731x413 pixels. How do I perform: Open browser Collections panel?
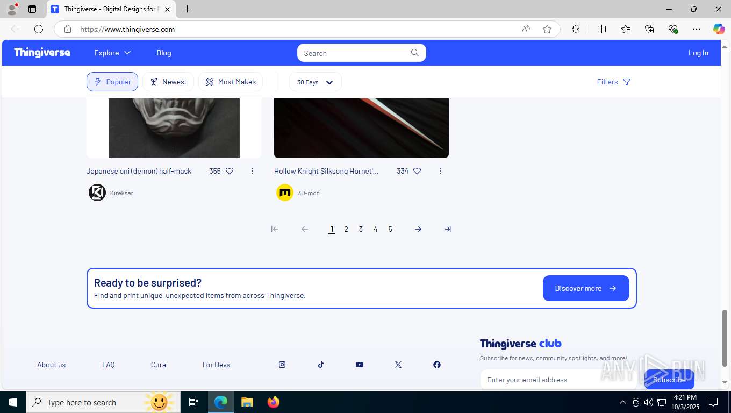pyautogui.click(x=649, y=29)
